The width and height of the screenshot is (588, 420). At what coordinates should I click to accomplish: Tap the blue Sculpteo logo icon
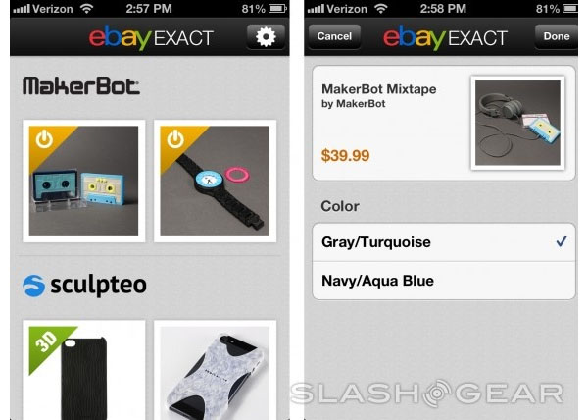pyautogui.click(x=33, y=286)
